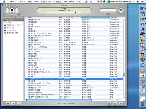Viewport: 146px width, 109px height.
Task: Open the トップ 25 smart playlist
Action: [13, 28]
